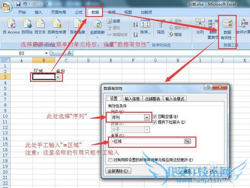Open Data Validation (数据有效性) button

click(227, 30)
